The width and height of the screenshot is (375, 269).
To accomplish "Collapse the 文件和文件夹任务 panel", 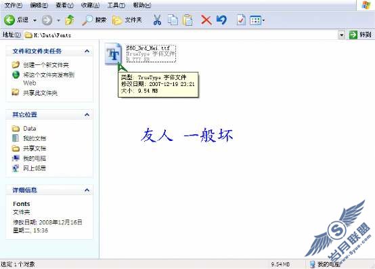I will 87,51.
